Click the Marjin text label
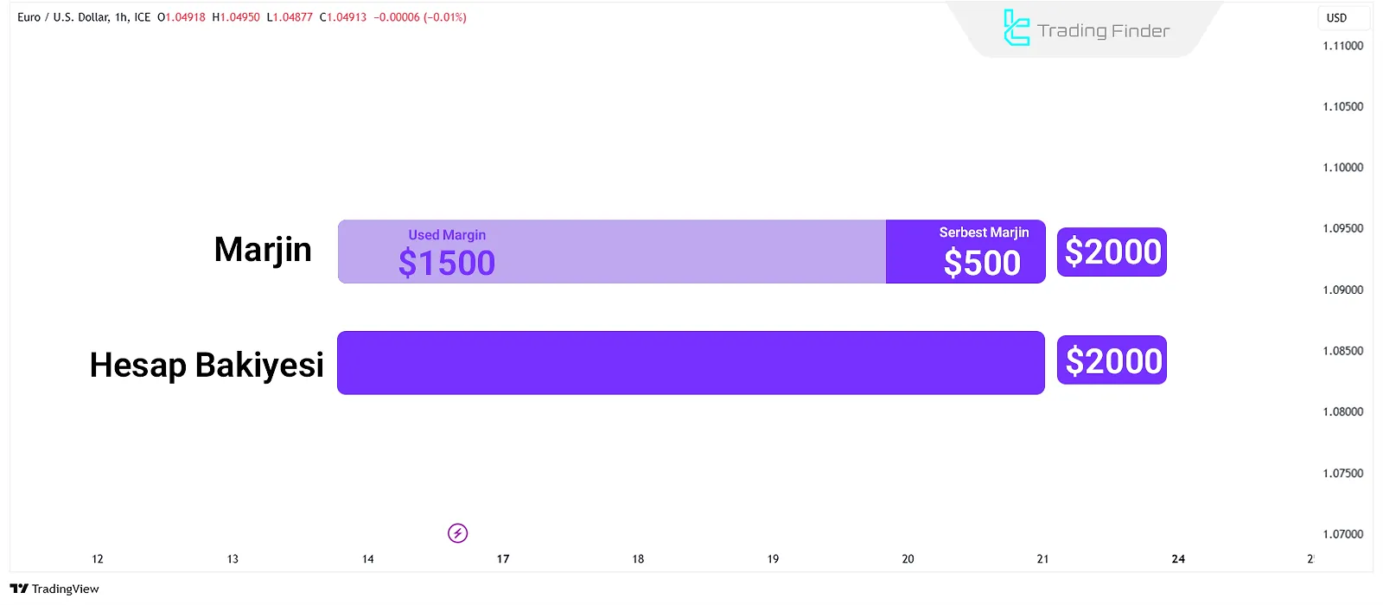Image resolution: width=1383 pixels, height=605 pixels. point(263,250)
